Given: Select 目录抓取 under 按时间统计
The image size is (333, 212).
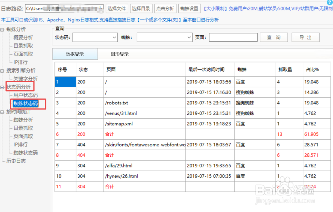Looking at the screenshot, I should [x=23, y=128].
